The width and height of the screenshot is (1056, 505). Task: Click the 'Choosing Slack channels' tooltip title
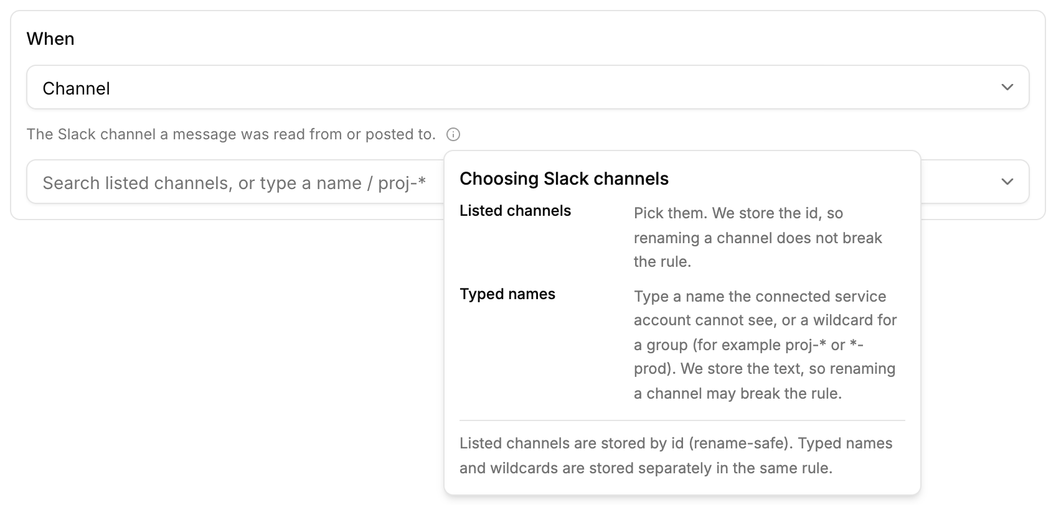pyautogui.click(x=564, y=178)
